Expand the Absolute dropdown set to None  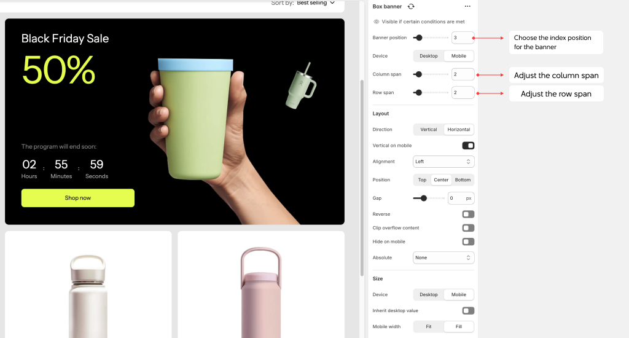[x=443, y=257]
